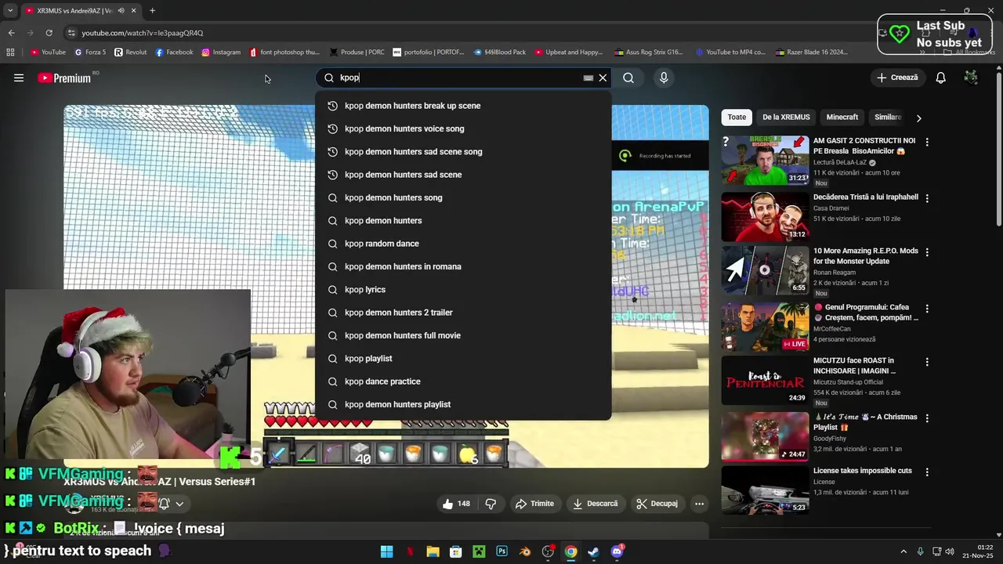Choose suggestion kpop demon hunters song
This screenshot has width=1003, height=564.
pyautogui.click(x=463, y=197)
